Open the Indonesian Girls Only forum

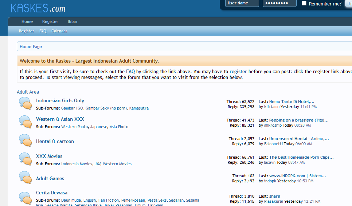tap(60, 101)
